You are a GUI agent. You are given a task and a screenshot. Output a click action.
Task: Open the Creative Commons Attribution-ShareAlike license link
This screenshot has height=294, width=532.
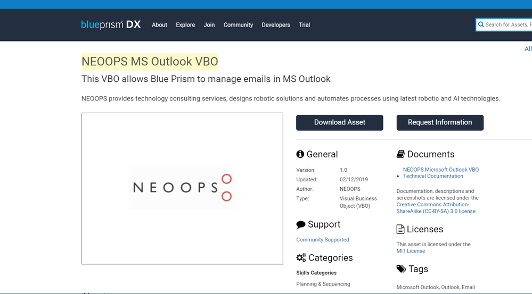point(436,208)
